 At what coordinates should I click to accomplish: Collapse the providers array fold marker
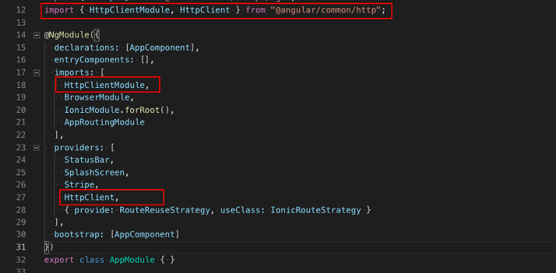(36, 148)
